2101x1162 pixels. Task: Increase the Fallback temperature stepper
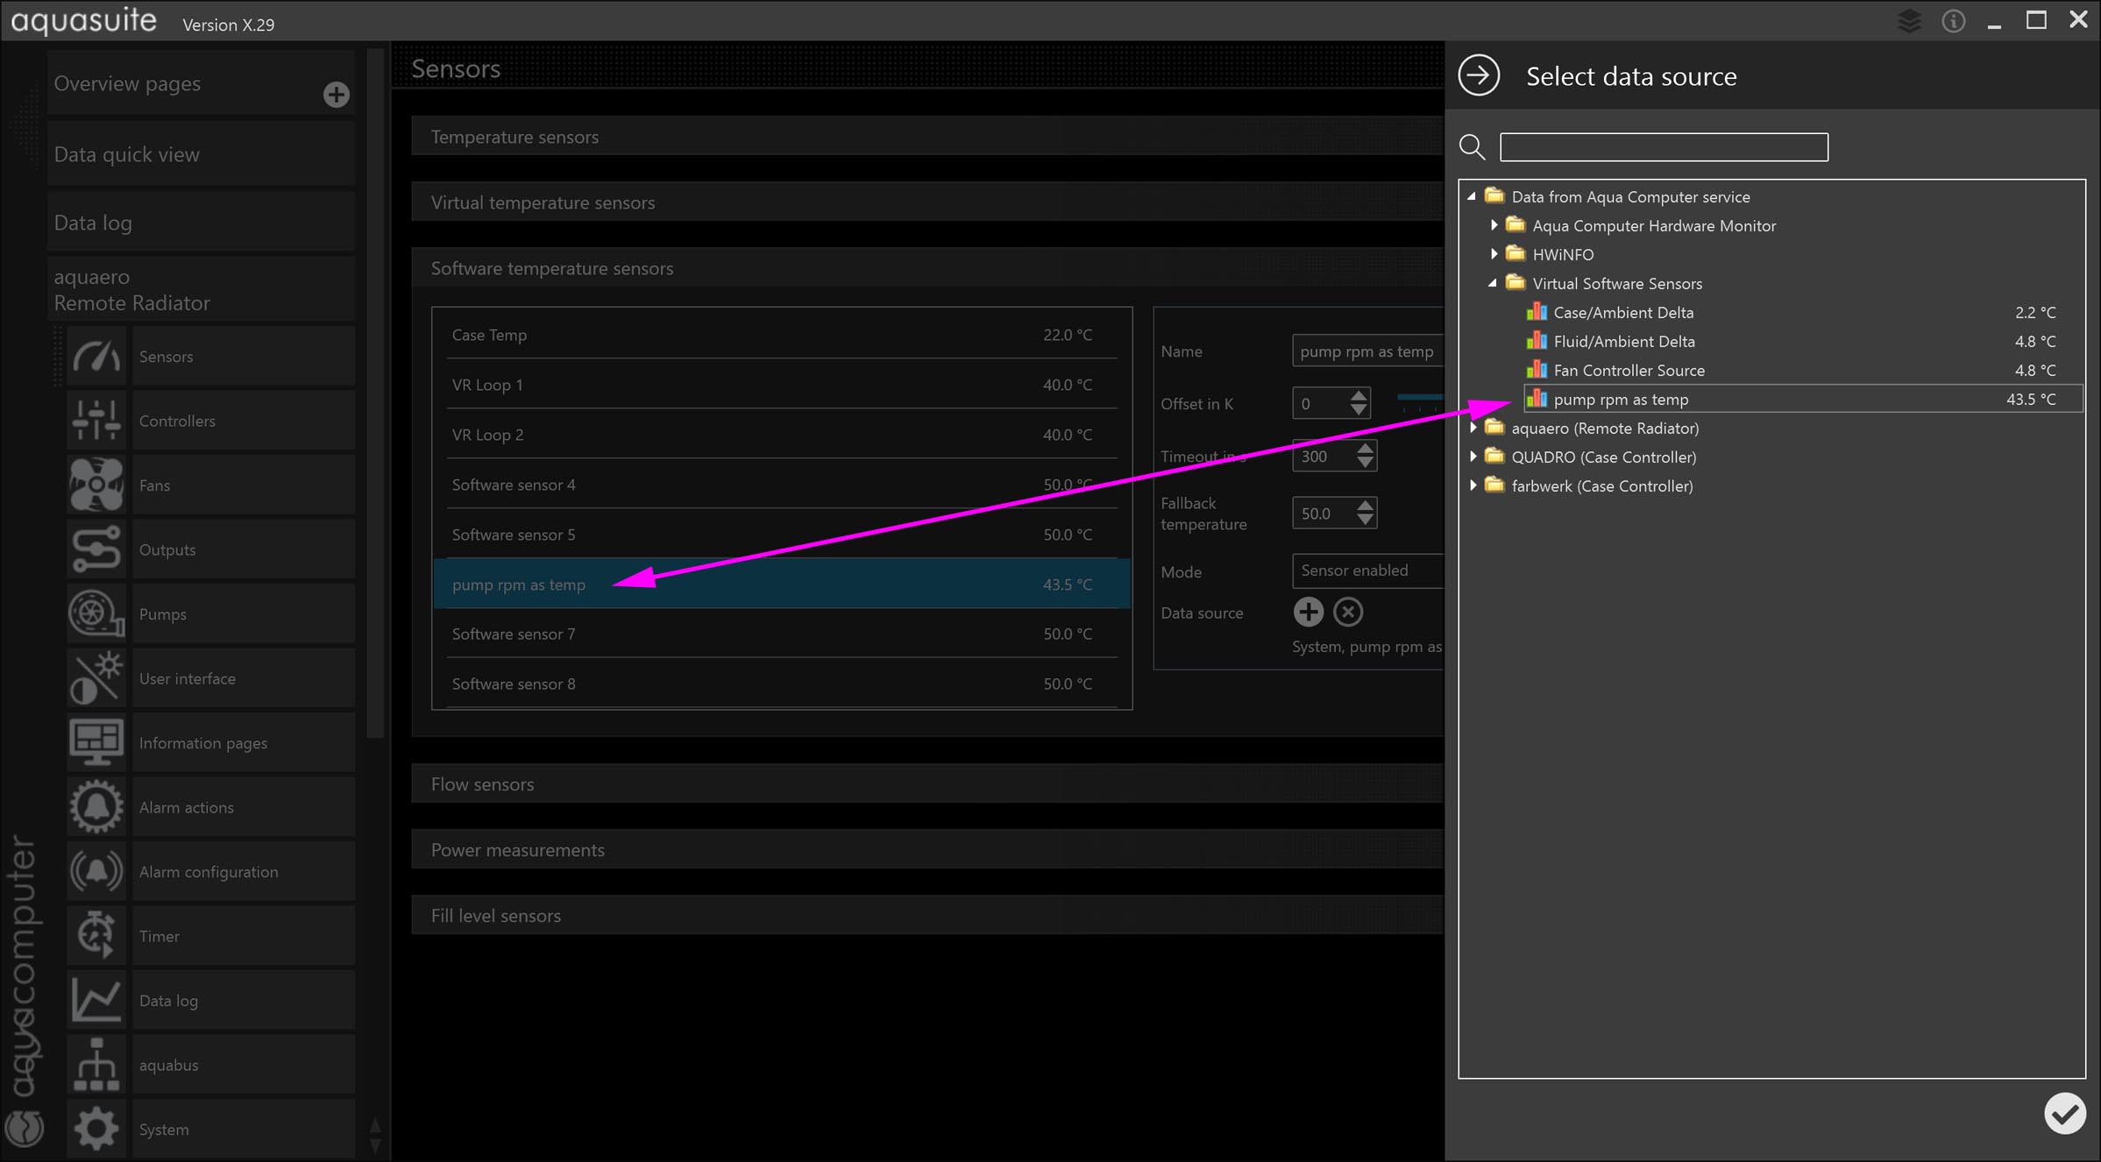(x=1365, y=506)
